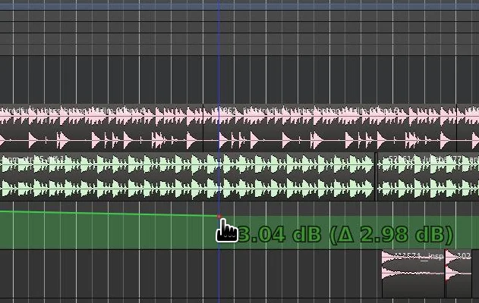Click the pink region at the far right edge

click(x=471, y=129)
